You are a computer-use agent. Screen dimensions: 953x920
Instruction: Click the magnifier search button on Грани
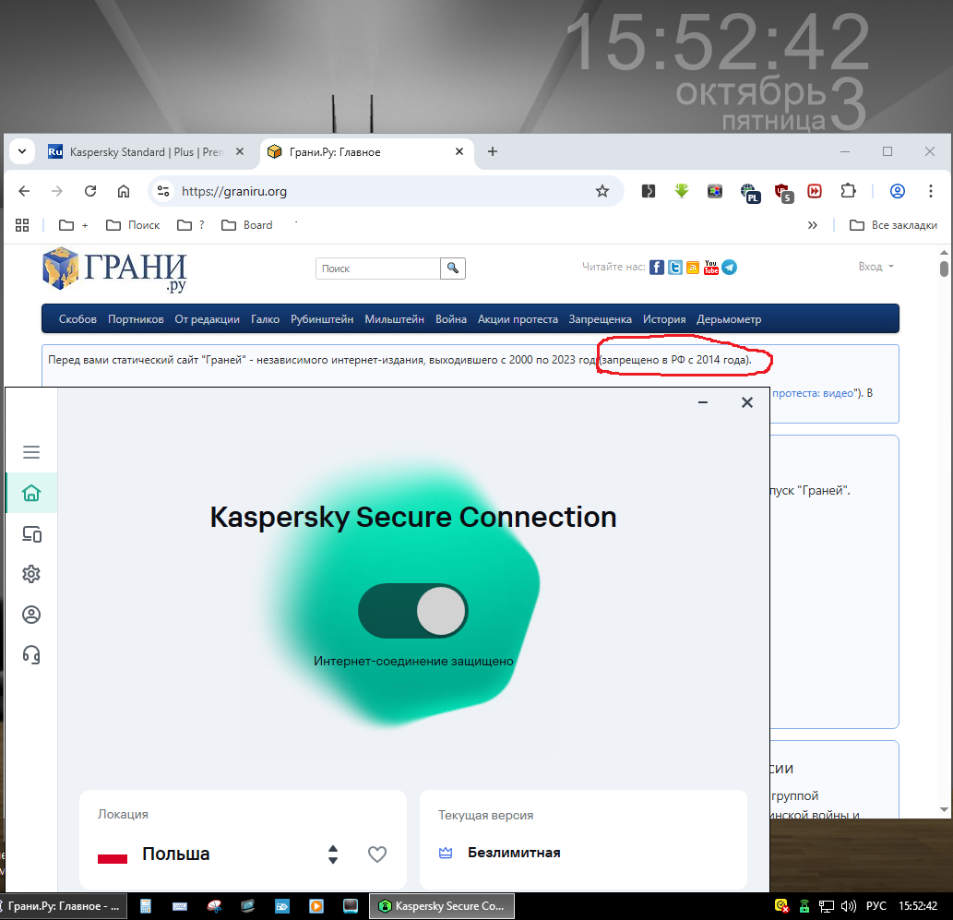[x=453, y=269]
